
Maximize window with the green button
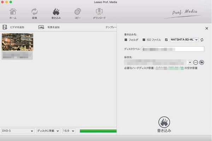click(x=11, y=2)
